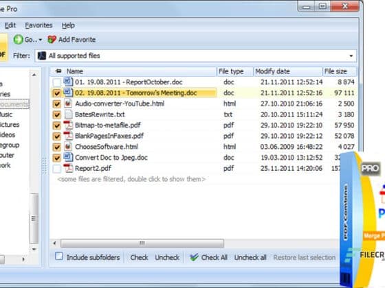Click the Check button
This screenshot has height=288, width=385.
[x=139, y=257]
